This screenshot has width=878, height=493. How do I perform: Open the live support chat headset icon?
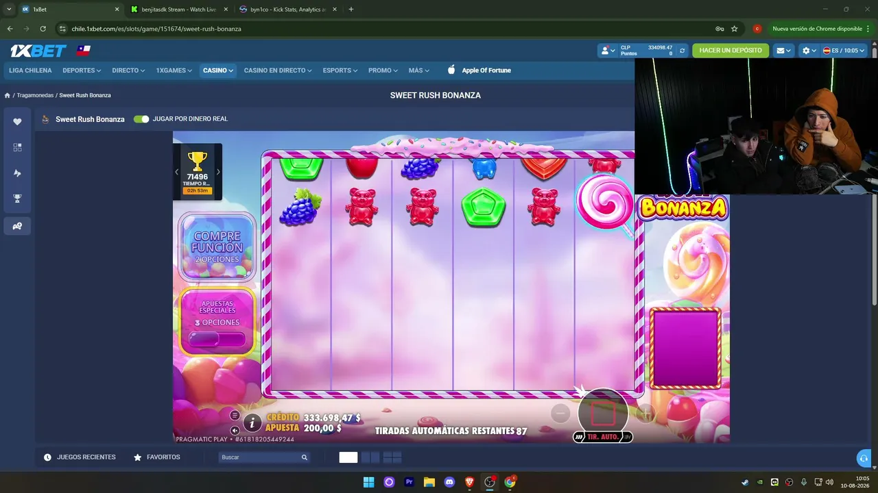click(x=864, y=458)
